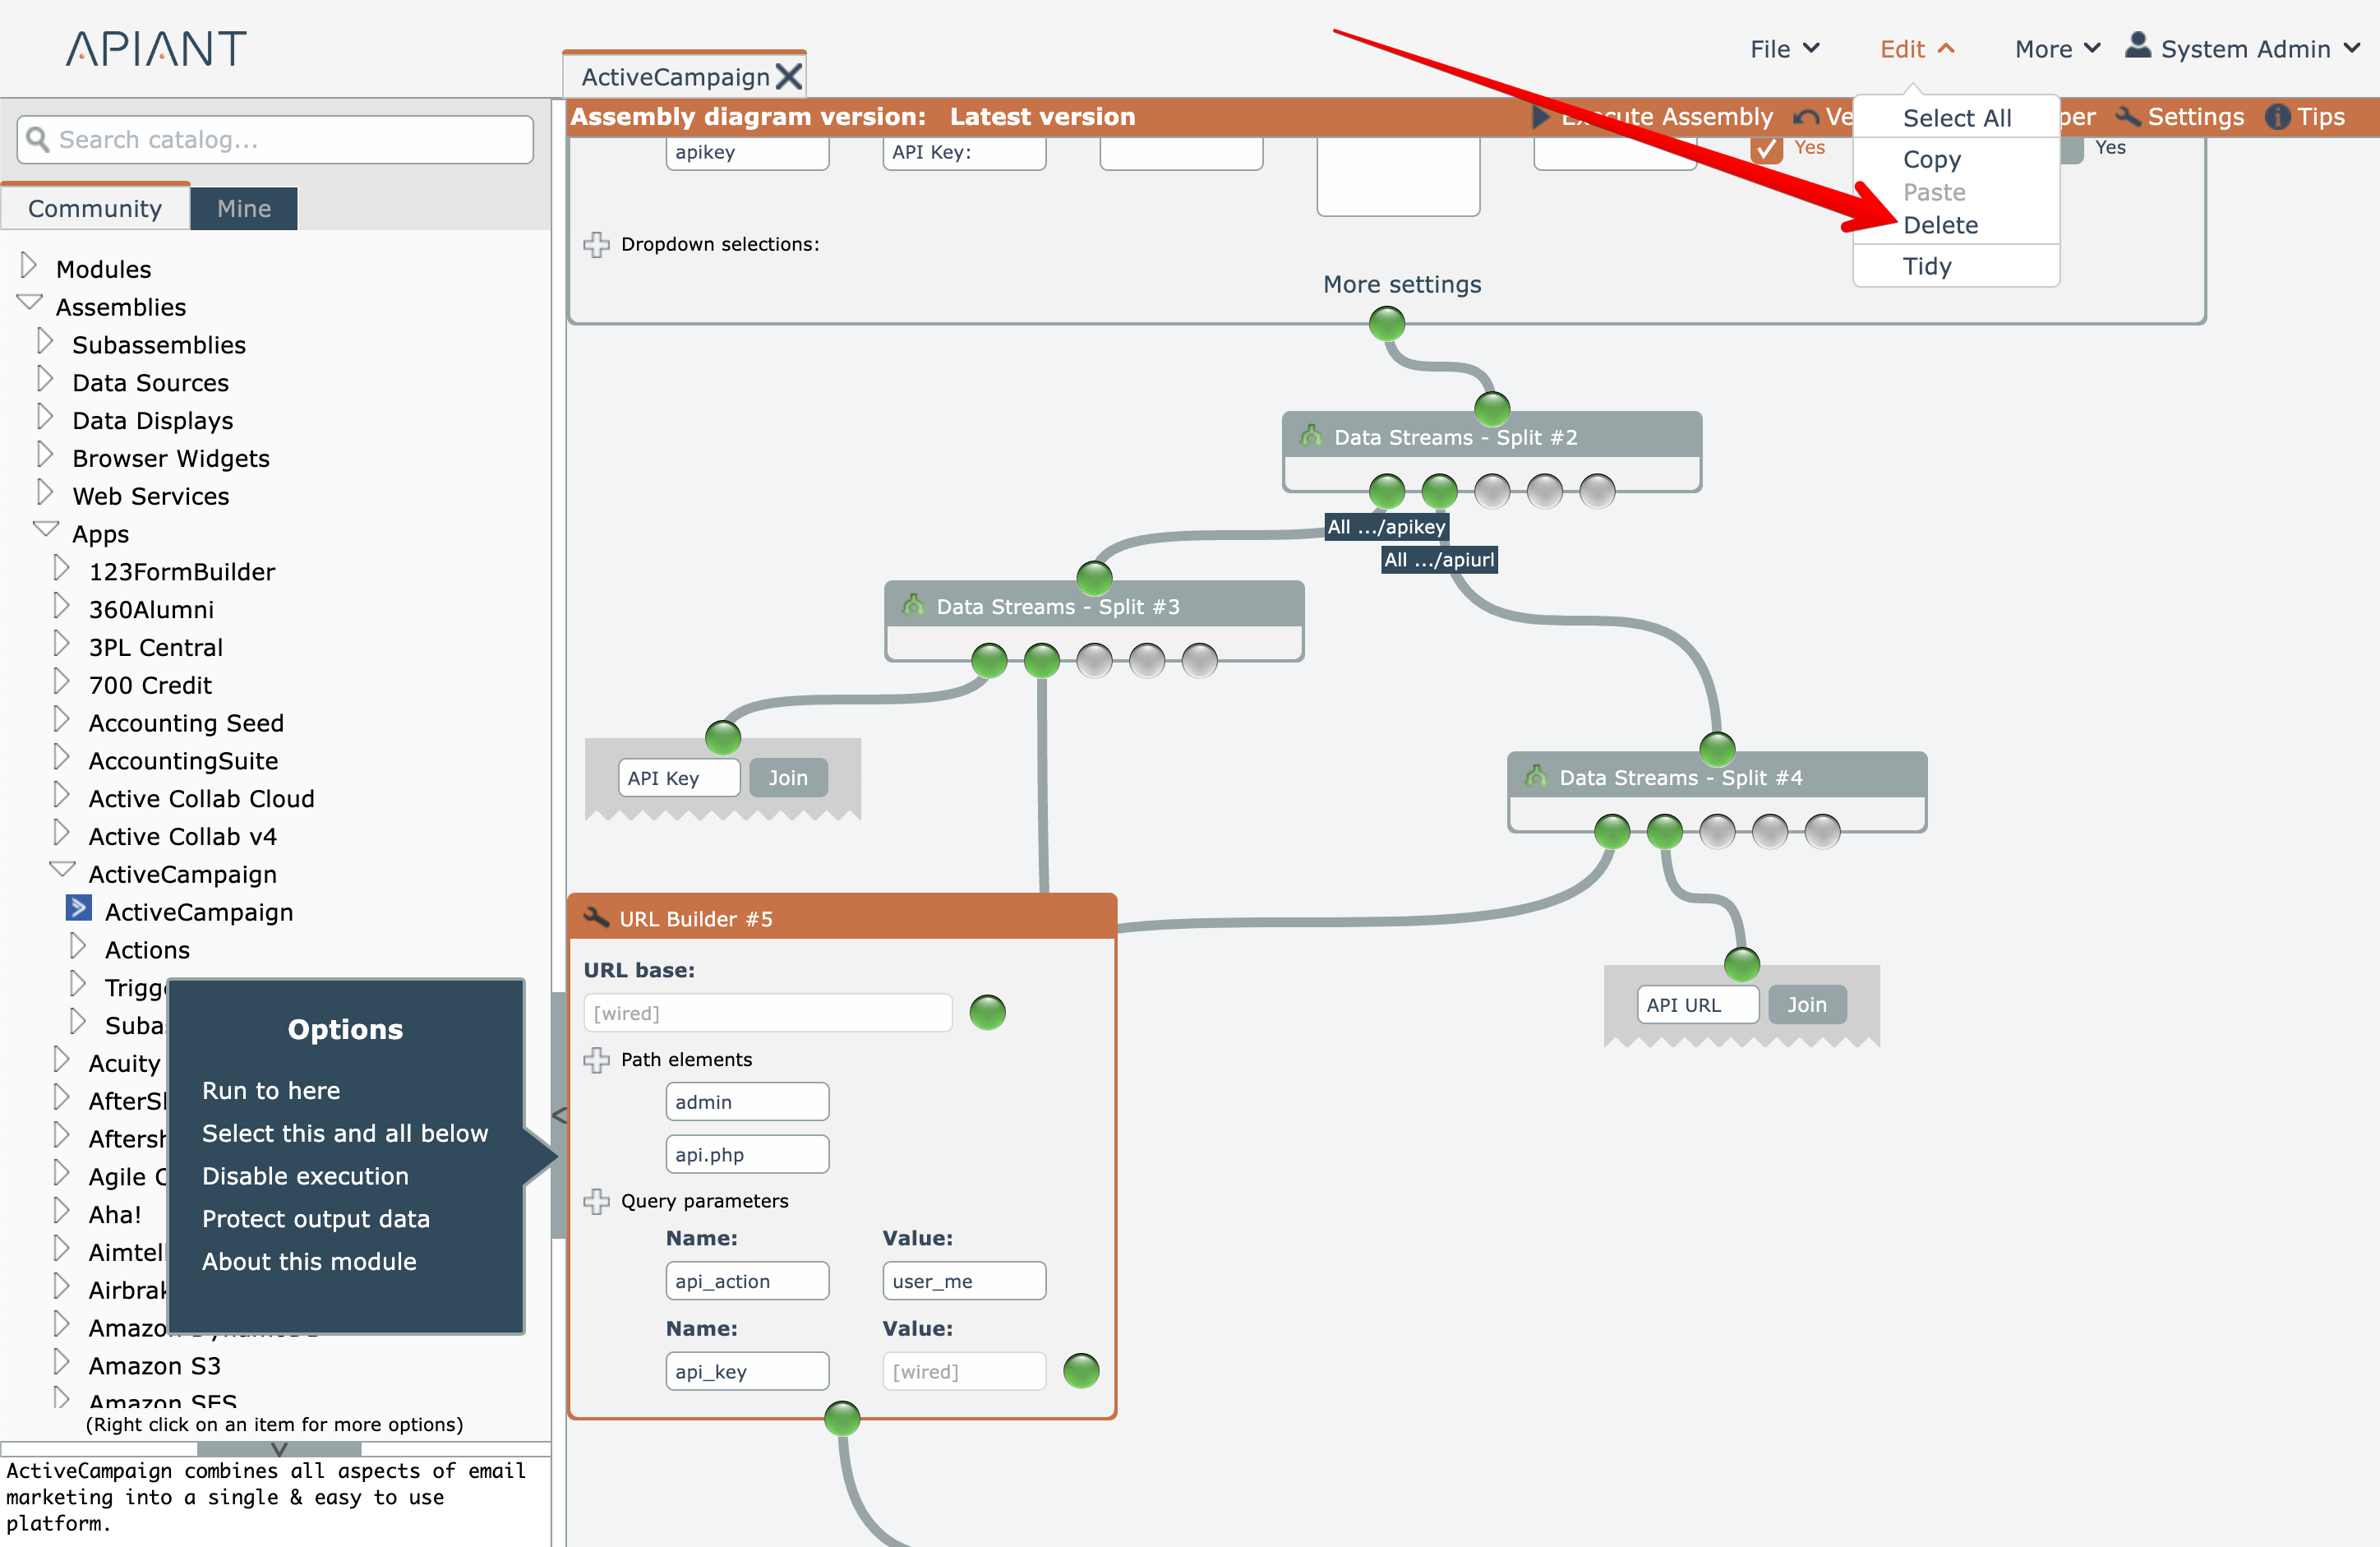Click the Data Streams Split #2 icon
Screen dimensions: 2380x1547
pyautogui.click(x=1310, y=436)
